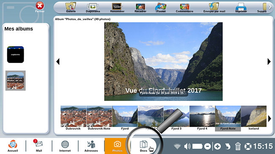Select the Dubrovnik-Note thumbnail
This screenshot has width=275, height=154.
coord(99,118)
